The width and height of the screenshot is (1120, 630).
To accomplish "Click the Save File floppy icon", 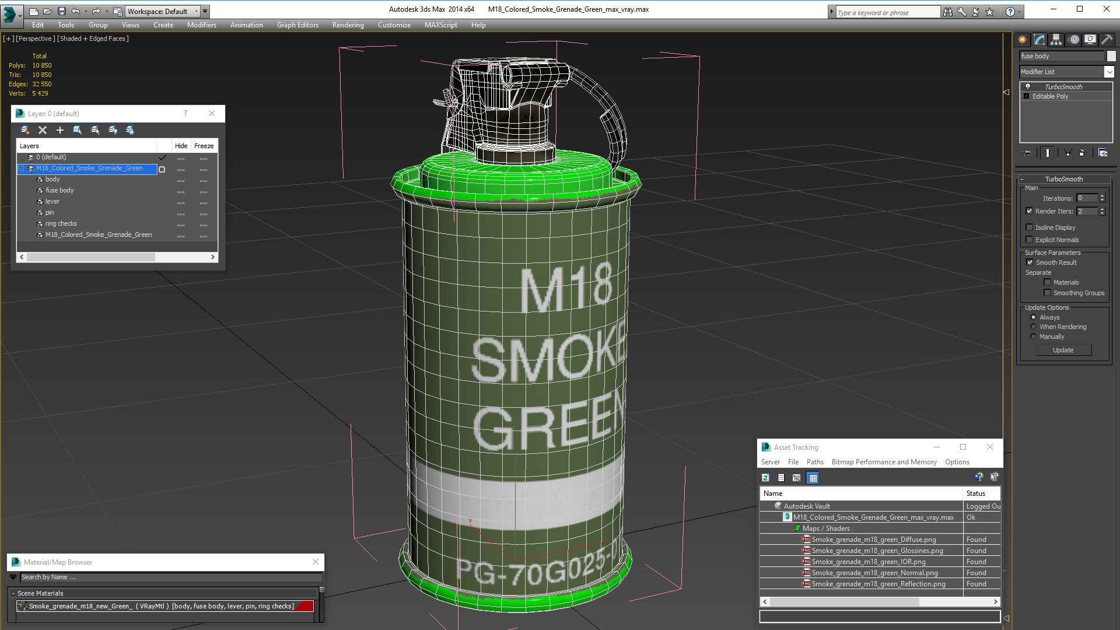I will [62, 11].
